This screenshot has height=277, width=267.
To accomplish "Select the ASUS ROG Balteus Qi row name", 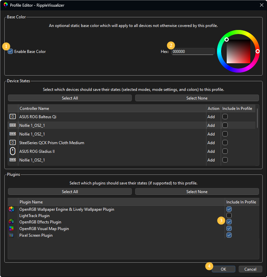I will [x=38, y=117].
